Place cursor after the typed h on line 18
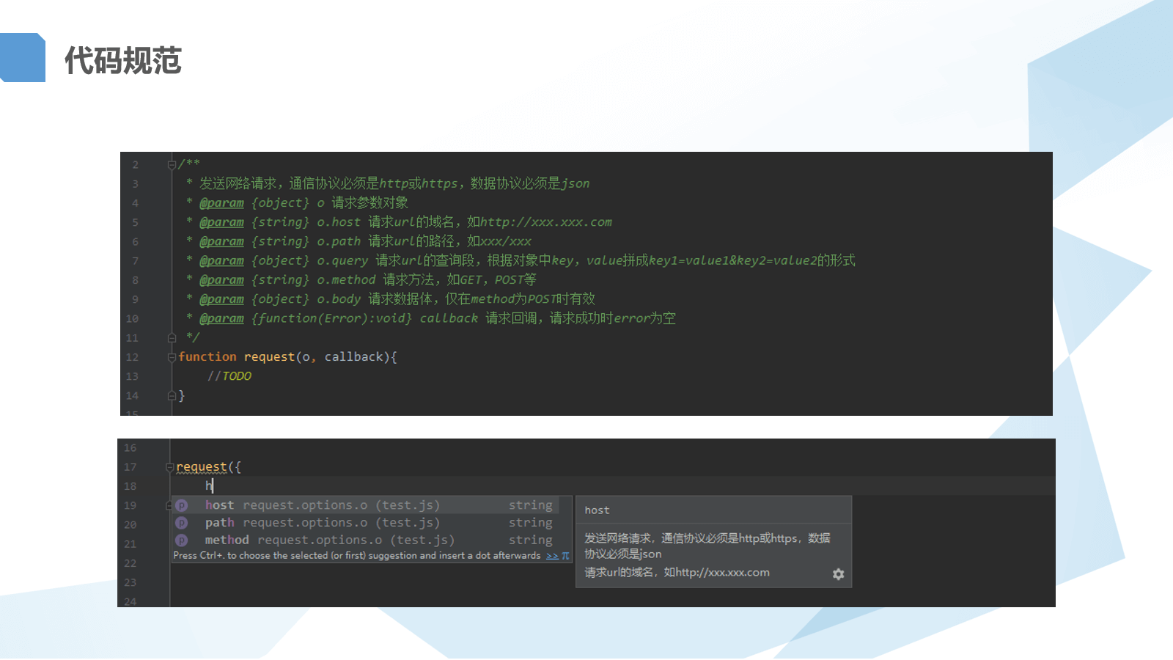The image size is (1173, 660). pyautogui.click(x=213, y=486)
